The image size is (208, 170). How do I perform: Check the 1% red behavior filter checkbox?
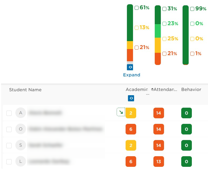tap(192, 54)
